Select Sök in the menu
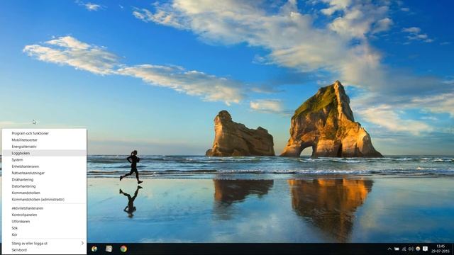This screenshot has width=454, height=255. coord(44,228)
